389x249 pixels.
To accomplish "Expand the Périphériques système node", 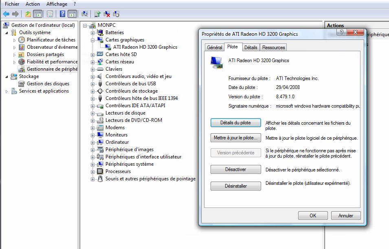I will coord(92,165).
